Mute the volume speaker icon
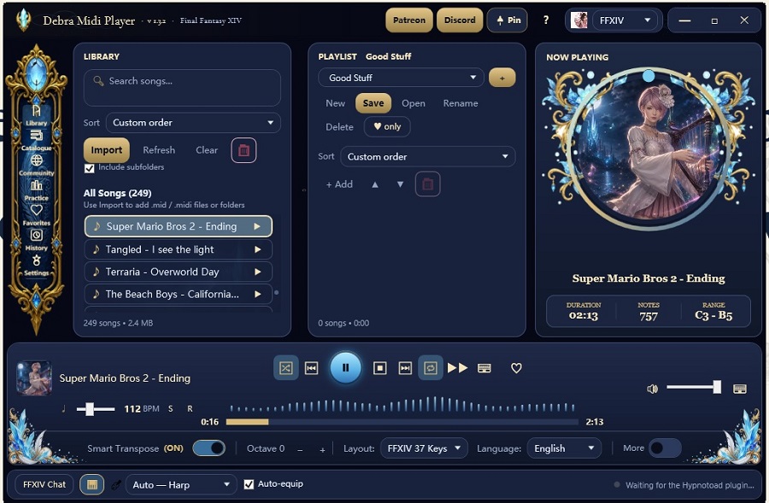Viewport: 769px width, 503px height. [652, 389]
